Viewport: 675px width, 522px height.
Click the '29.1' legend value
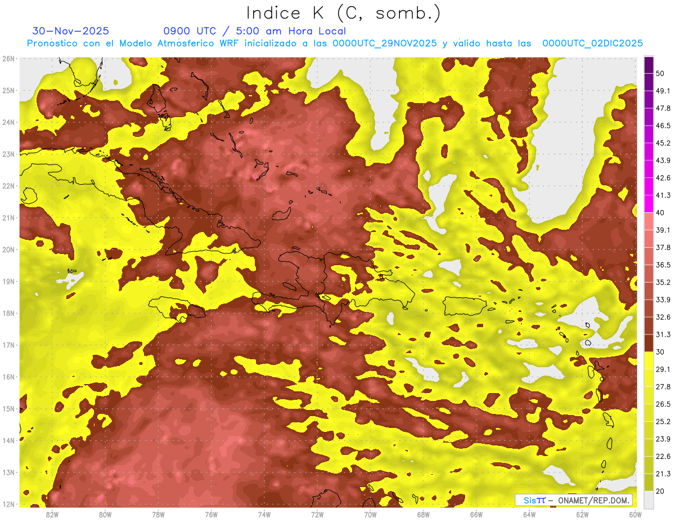(663, 369)
